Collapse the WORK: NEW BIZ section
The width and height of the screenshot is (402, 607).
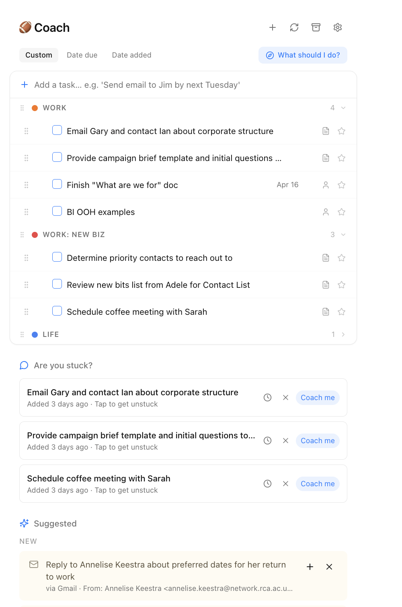tap(343, 234)
